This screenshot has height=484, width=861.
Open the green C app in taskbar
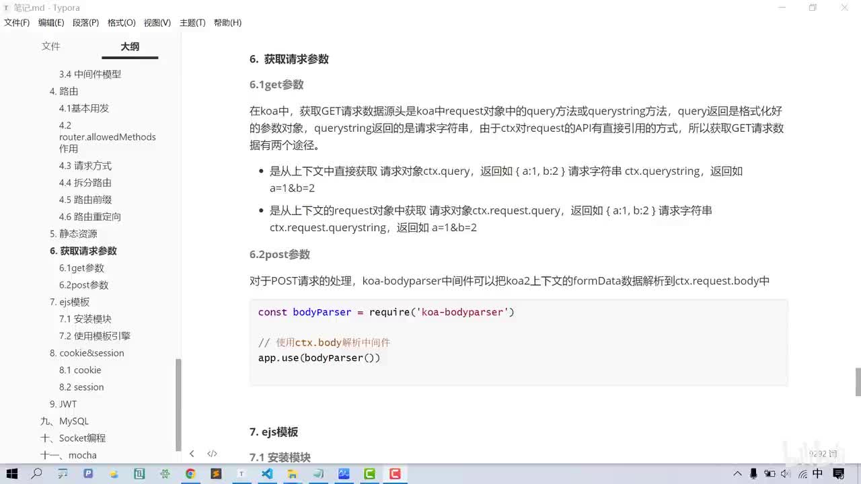(369, 474)
